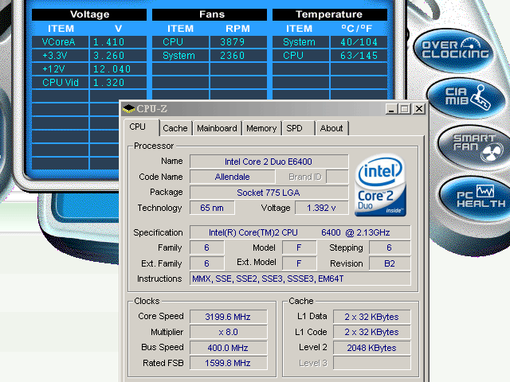Image resolution: width=510 pixels, height=382 pixels.
Task: Click the Voltage value '1.392 v'
Action: tap(321, 208)
